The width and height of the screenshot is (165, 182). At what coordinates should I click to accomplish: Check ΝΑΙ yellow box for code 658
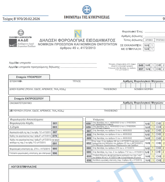[x=153, y=124]
